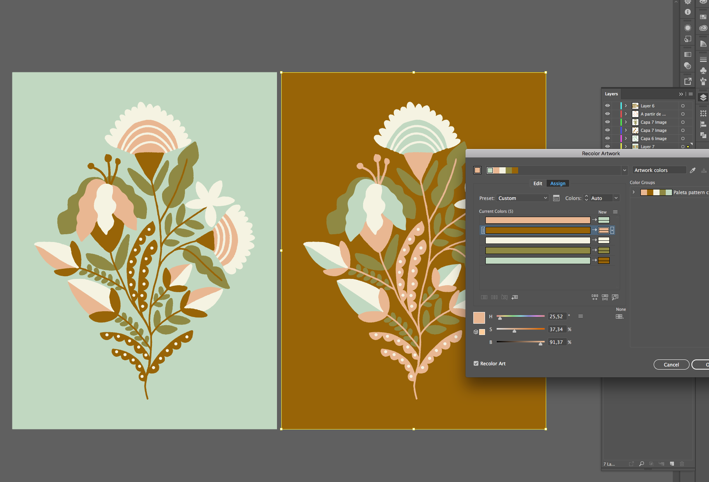Switch to the Edit tab
The width and height of the screenshot is (709, 482).
(538, 183)
